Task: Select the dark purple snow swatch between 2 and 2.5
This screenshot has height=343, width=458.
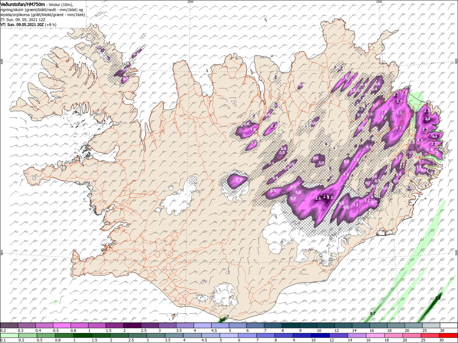Action: click(x=132, y=325)
